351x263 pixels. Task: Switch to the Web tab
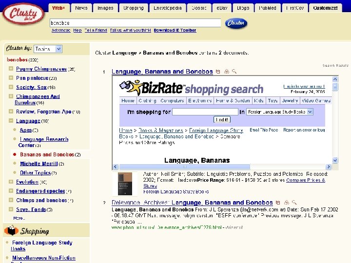[59, 8]
